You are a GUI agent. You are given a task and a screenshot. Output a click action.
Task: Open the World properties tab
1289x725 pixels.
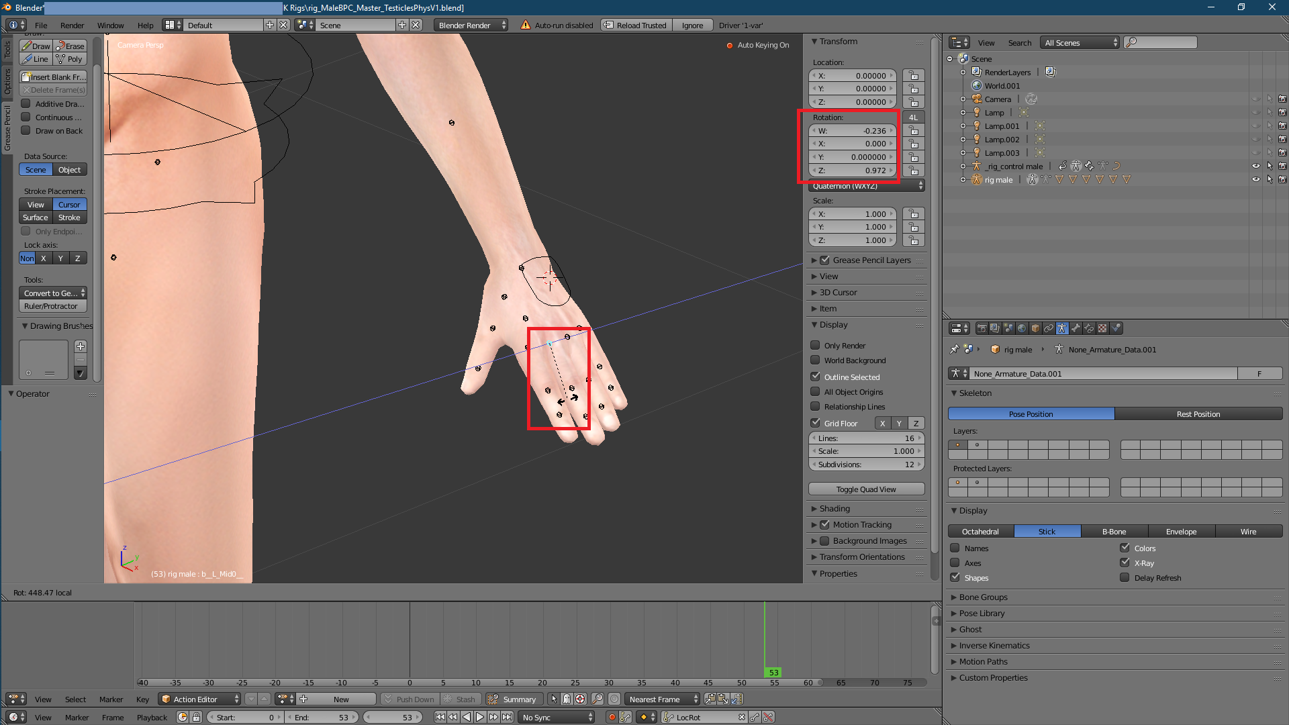click(1022, 328)
